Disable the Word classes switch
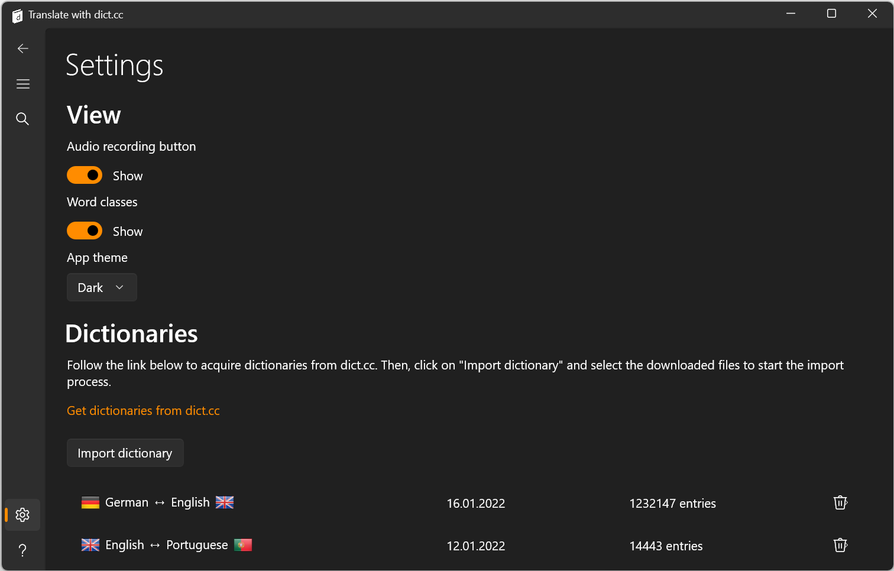Image resolution: width=894 pixels, height=571 pixels. (85, 231)
